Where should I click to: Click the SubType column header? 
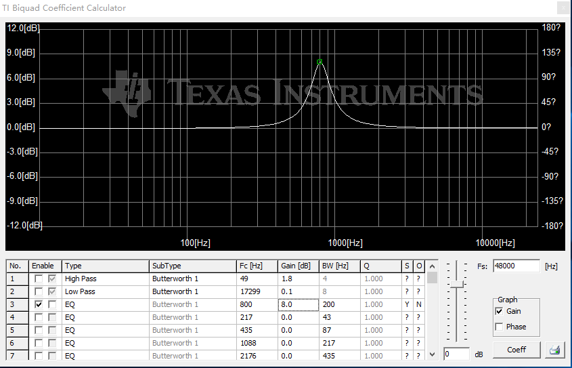point(193,266)
